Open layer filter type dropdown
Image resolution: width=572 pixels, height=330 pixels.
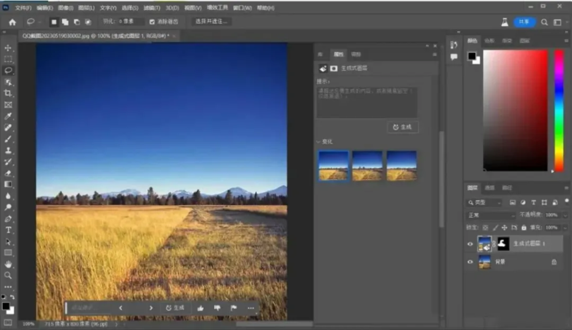tap(484, 202)
